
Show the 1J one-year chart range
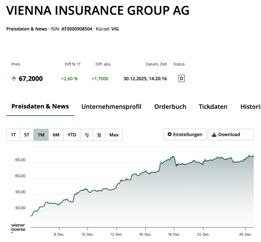coord(86,135)
